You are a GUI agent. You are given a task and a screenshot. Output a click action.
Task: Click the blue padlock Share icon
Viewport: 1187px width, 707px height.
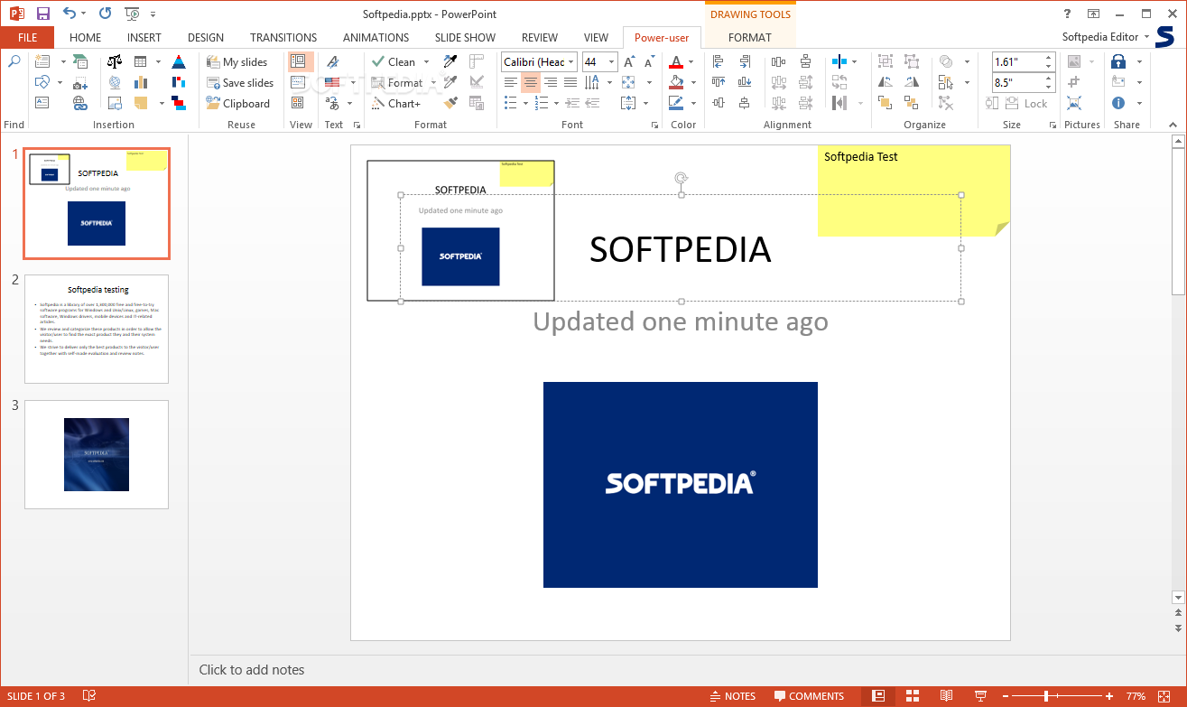point(1118,61)
